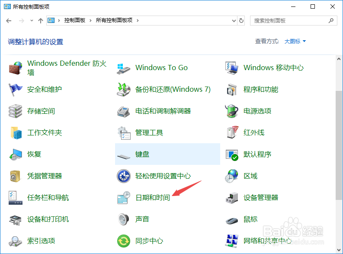Open the 轻松使用设置中心 blue circle icon
The image size is (343, 254).
(x=124, y=176)
